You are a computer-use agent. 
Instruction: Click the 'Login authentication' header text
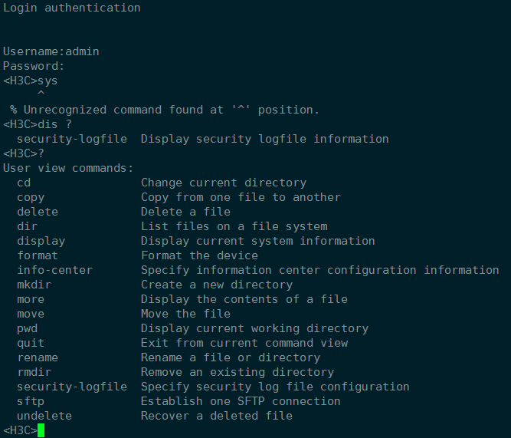pyautogui.click(x=72, y=8)
